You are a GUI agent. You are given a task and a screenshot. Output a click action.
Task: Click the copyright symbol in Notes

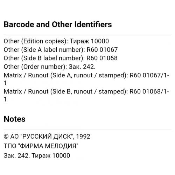(x=6, y=136)
